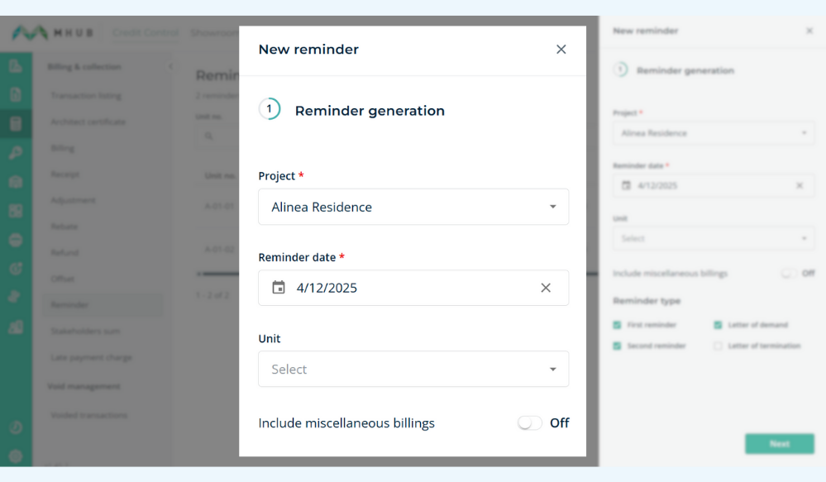Click the Next button
Screen dimensions: 826x482
pos(779,444)
